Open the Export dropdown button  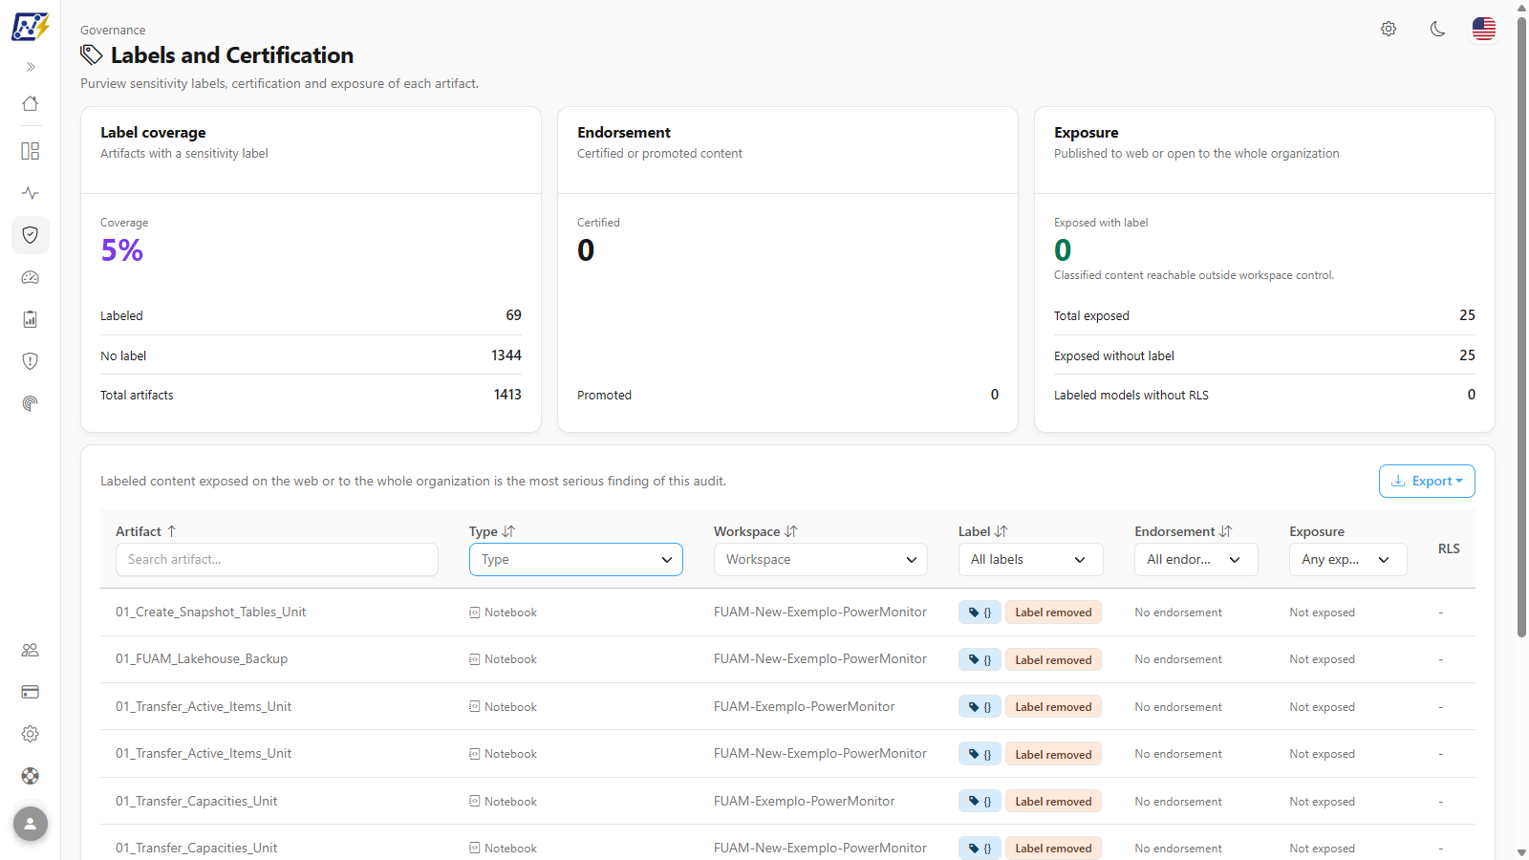coord(1427,482)
